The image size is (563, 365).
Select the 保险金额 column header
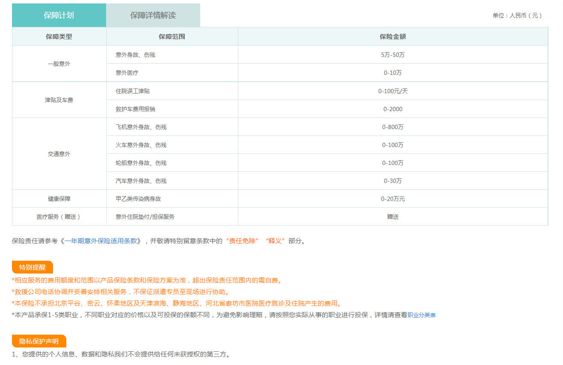coord(392,37)
